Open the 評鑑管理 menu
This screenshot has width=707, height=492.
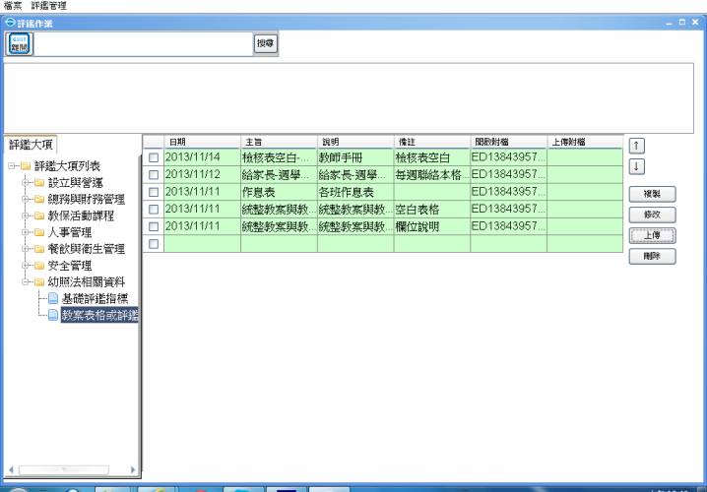pos(48,6)
